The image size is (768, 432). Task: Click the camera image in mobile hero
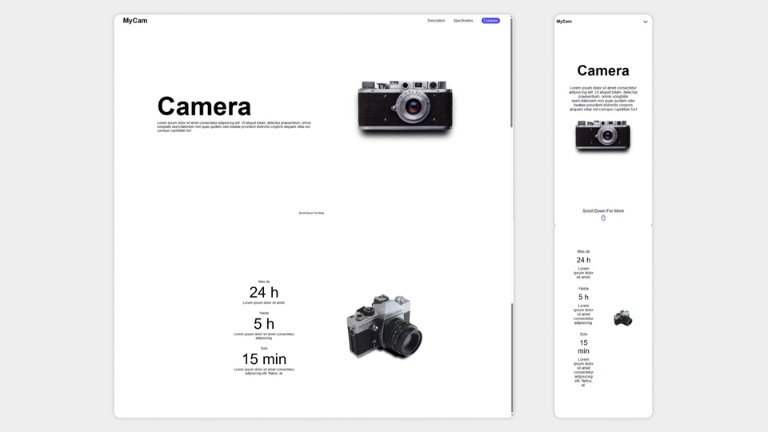(x=603, y=136)
